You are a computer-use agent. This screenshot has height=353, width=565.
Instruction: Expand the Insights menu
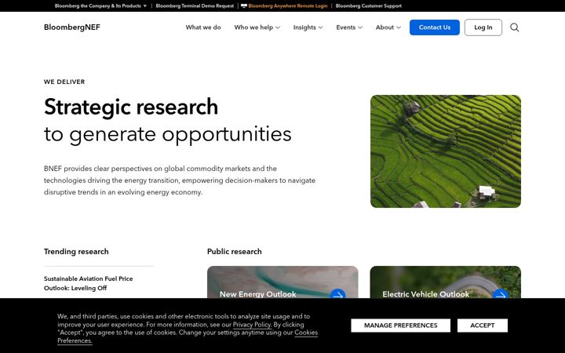click(308, 27)
